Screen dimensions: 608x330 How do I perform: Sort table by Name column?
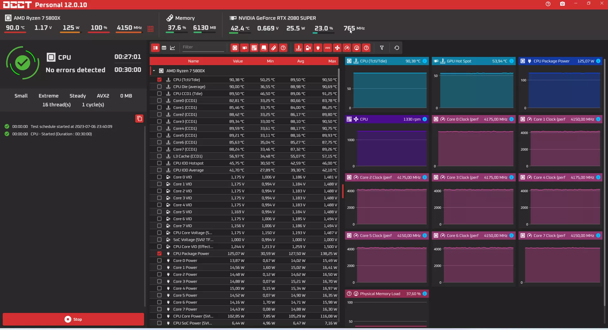(193, 61)
